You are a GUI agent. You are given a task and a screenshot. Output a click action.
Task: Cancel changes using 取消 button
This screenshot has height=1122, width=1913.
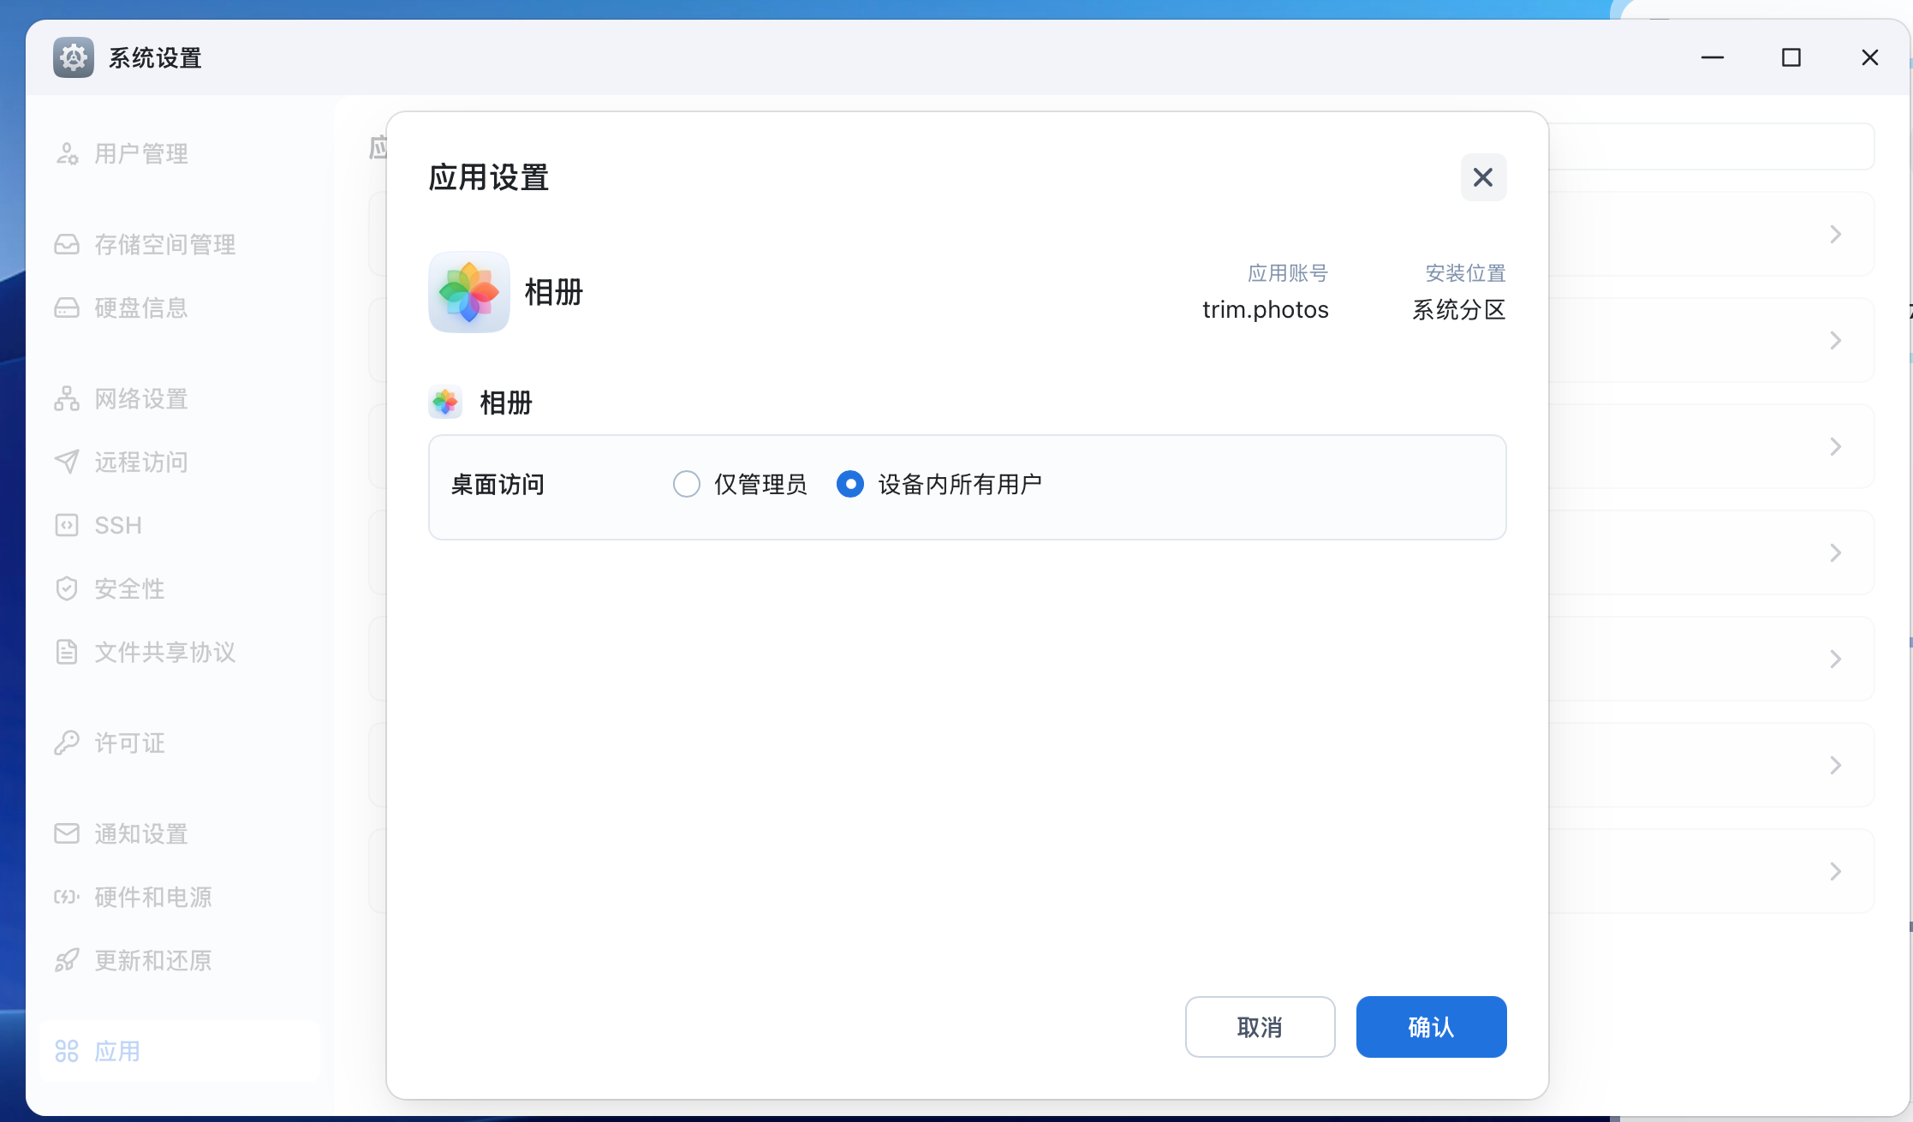coord(1260,1027)
